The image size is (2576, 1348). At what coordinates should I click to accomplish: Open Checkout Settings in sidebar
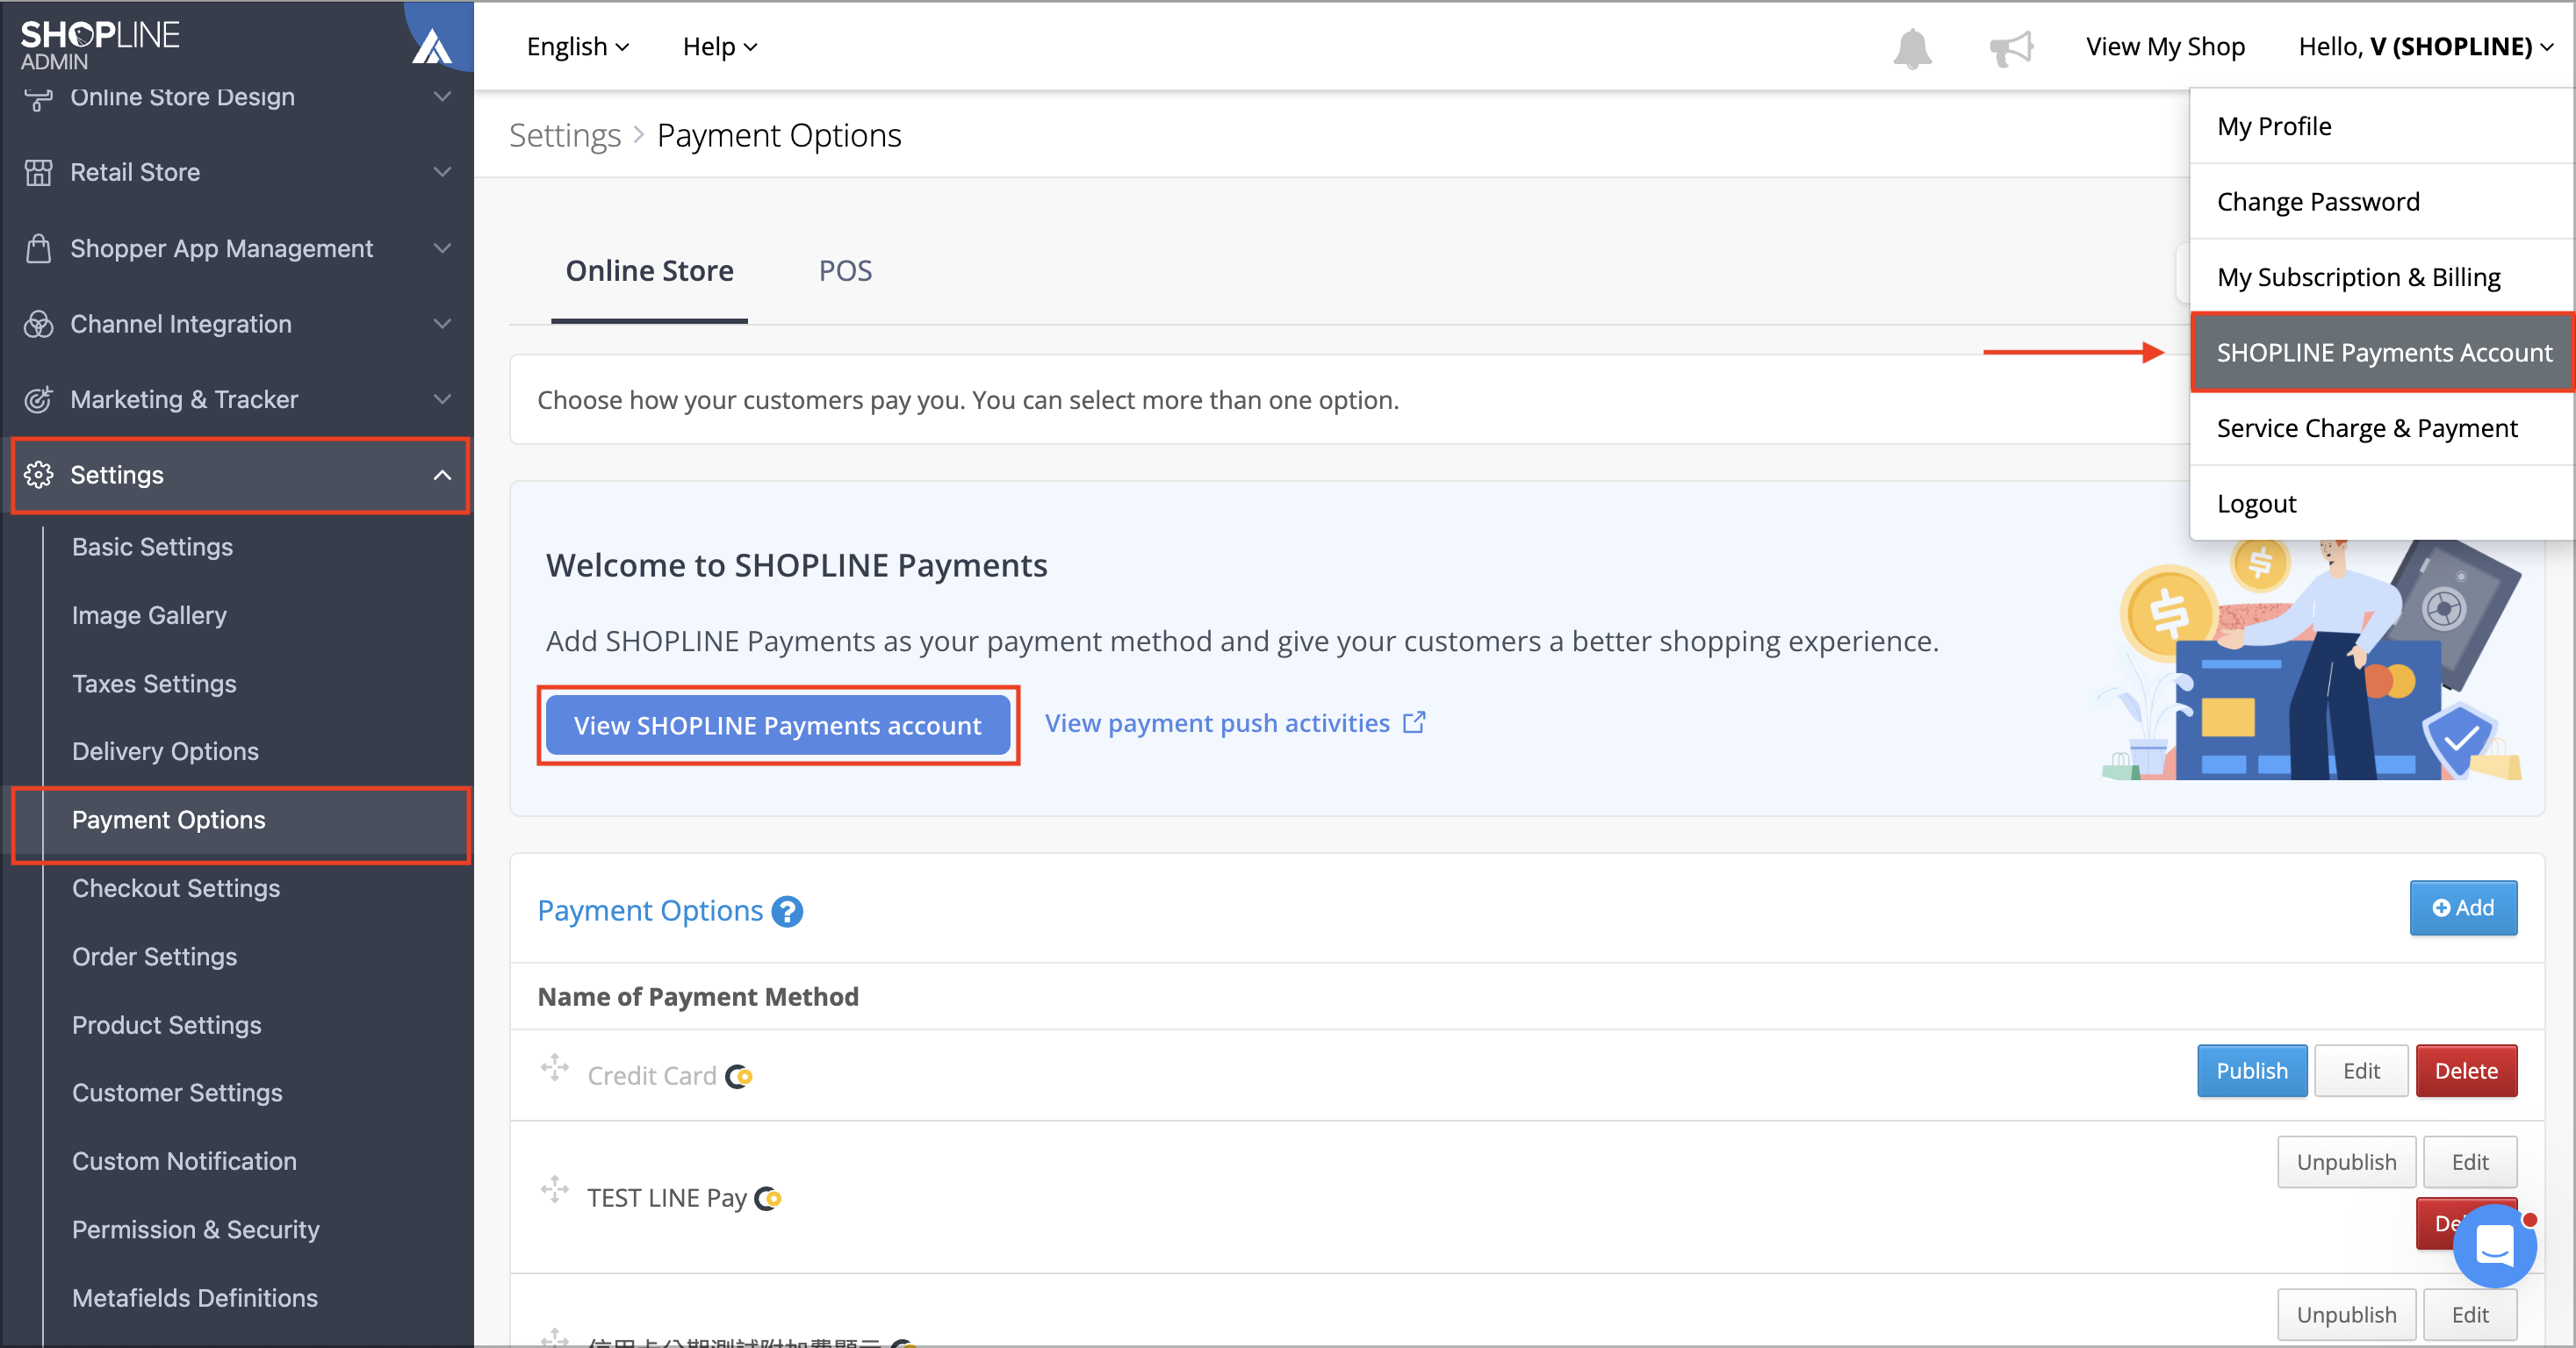tap(176, 888)
